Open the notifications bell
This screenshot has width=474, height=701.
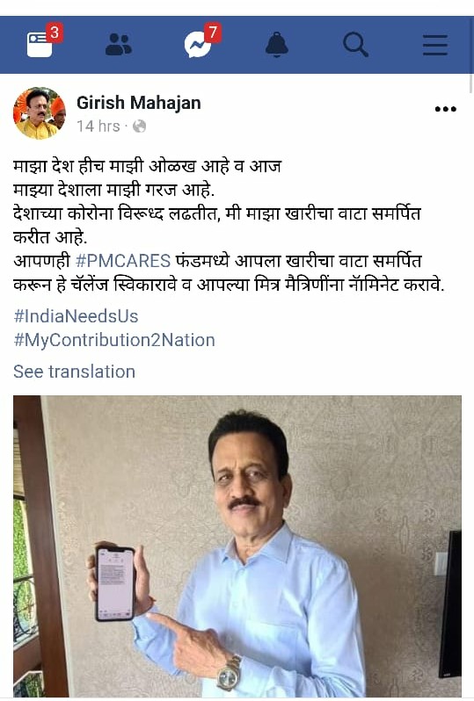coord(277,45)
